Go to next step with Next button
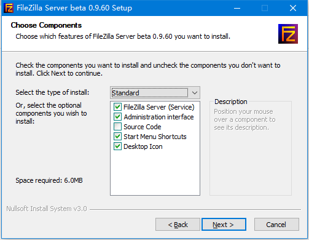The width and height of the screenshot is (309, 240). pyautogui.click(x=224, y=225)
